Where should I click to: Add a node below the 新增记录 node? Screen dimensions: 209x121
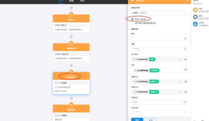[x=71, y=98]
